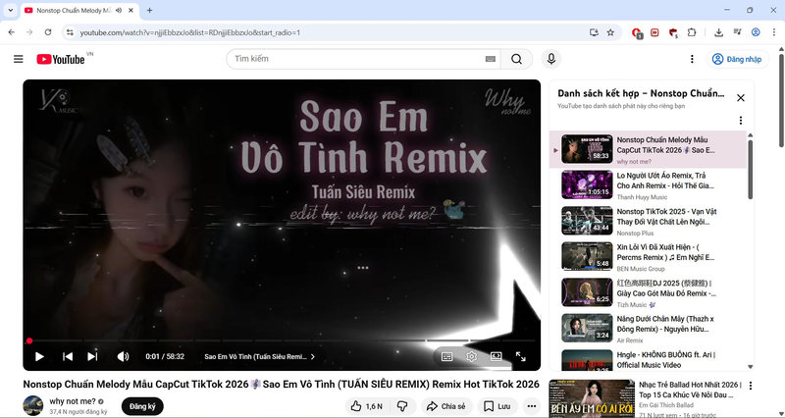
Task: Open the YouTube hamburger guide menu
Action: (x=19, y=59)
